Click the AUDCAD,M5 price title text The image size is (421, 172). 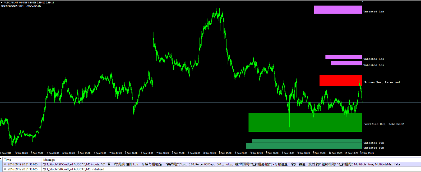pos(29,3)
